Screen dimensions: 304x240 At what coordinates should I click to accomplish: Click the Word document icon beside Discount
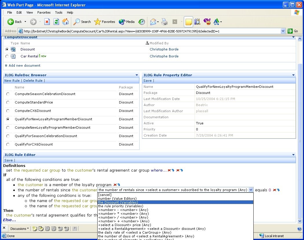13,49
